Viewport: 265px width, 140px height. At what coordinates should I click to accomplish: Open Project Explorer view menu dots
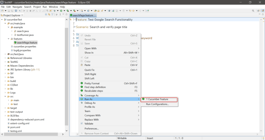click(60, 15)
